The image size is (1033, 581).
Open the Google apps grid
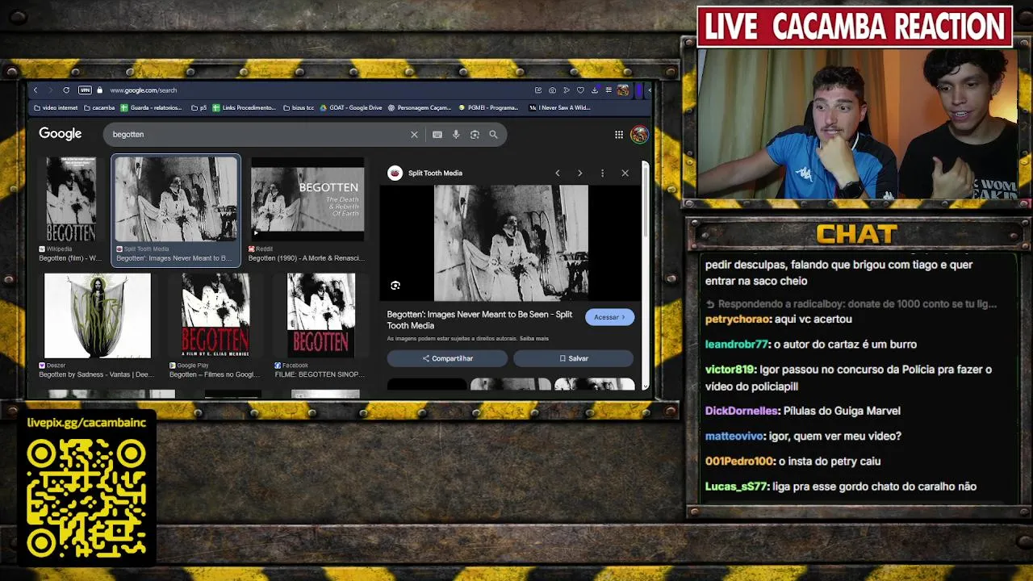click(619, 135)
